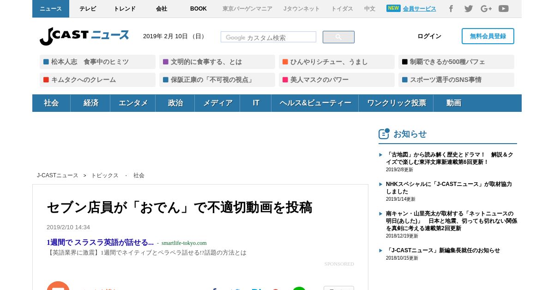Open the ワンクリック投票 menu

396,103
